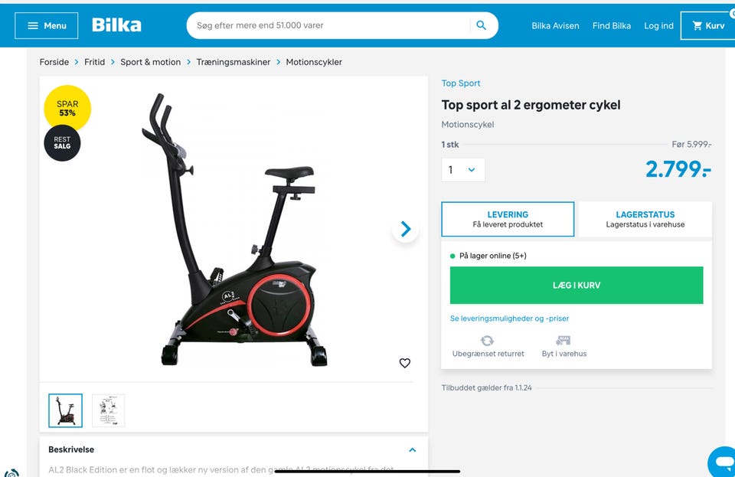Show next product image with right arrow
Image resolution: width=735 pixels, height=477 pixels.
pyautogui.click(x=406, y=229)
